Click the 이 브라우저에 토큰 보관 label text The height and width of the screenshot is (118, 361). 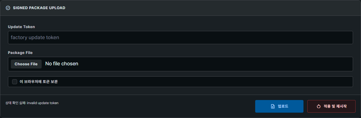point(38,82)
